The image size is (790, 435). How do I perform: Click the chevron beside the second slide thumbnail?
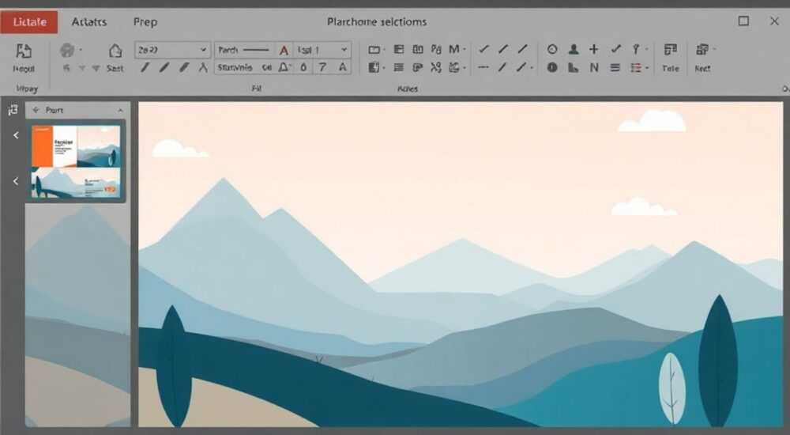point(16,180)
